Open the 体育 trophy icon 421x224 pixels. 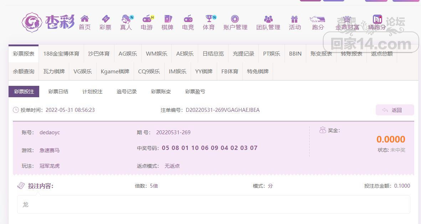pyautogui.click(x=209, y=19)
